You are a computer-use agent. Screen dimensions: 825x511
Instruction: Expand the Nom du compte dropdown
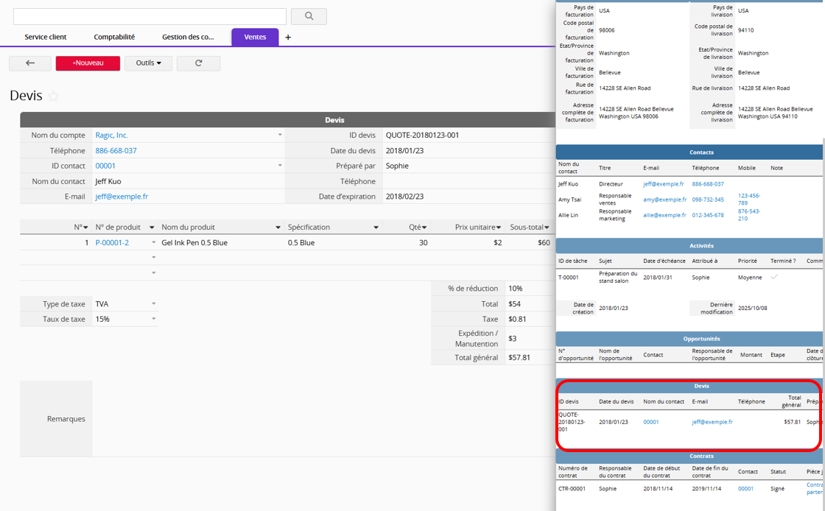pyautogui.click(x=280, y=135)
